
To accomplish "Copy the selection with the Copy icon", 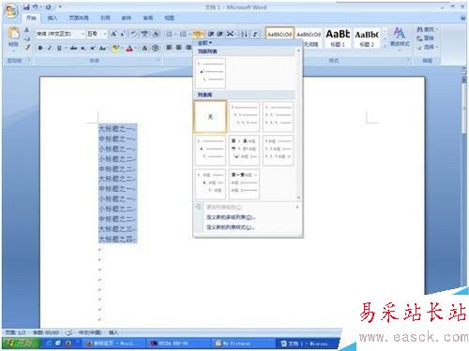I will [27, 38].
